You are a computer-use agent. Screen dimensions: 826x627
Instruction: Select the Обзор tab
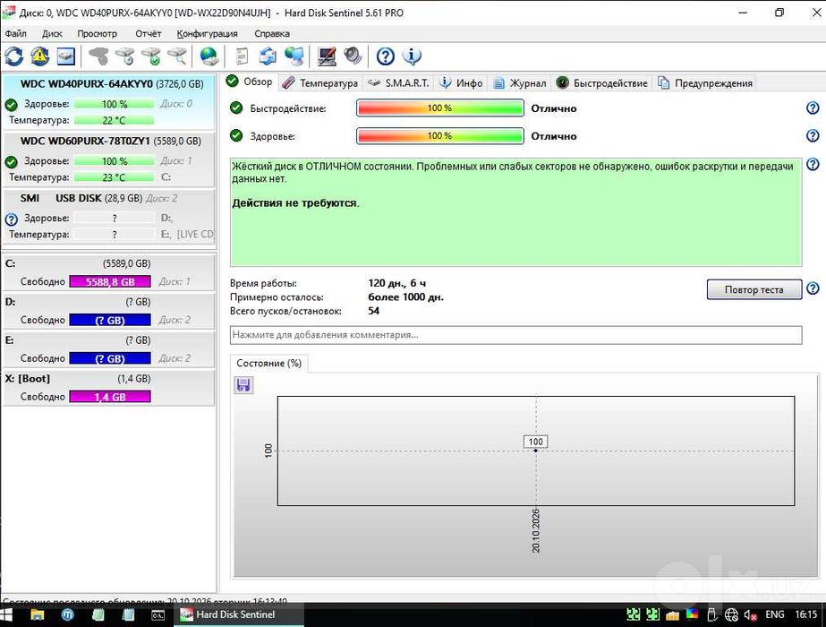tap(249, 82)
